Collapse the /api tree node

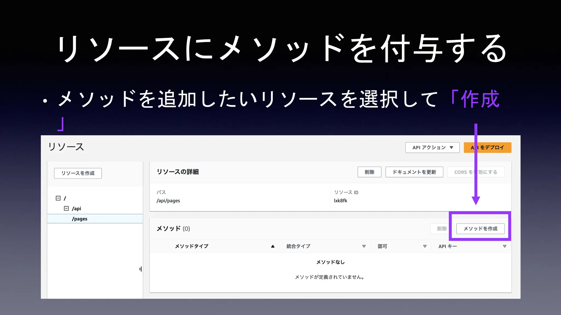click(x=66, y=209)
